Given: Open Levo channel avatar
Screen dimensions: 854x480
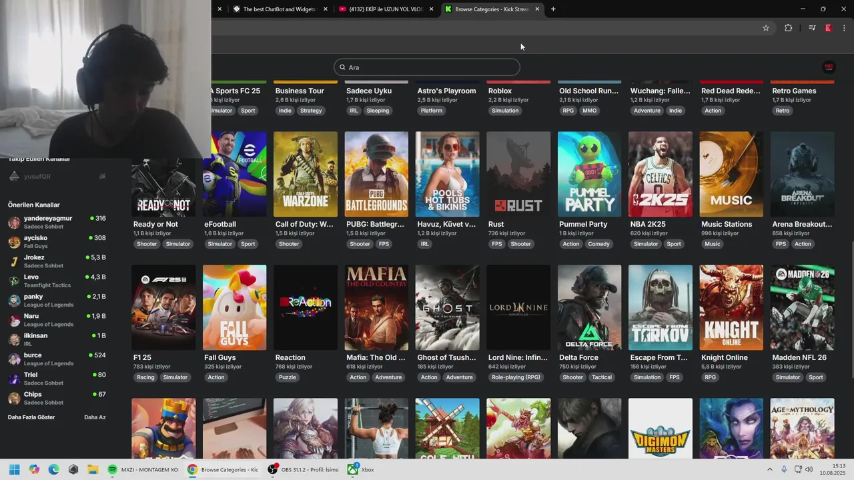Looking at the screenshot, I should tap(14, 281).
